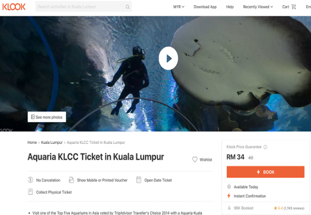The width and height of the screenshot is (311, 215).
Task: Play the aquarium video
Action: point(168,58)
